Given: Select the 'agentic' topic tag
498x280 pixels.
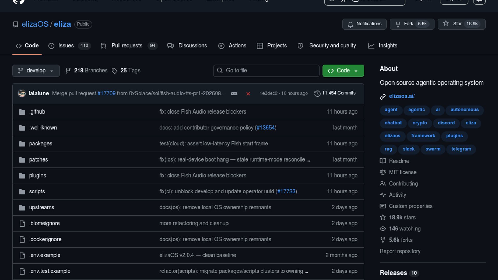Looking at the screenshot, I should click(x=416, y=110).
